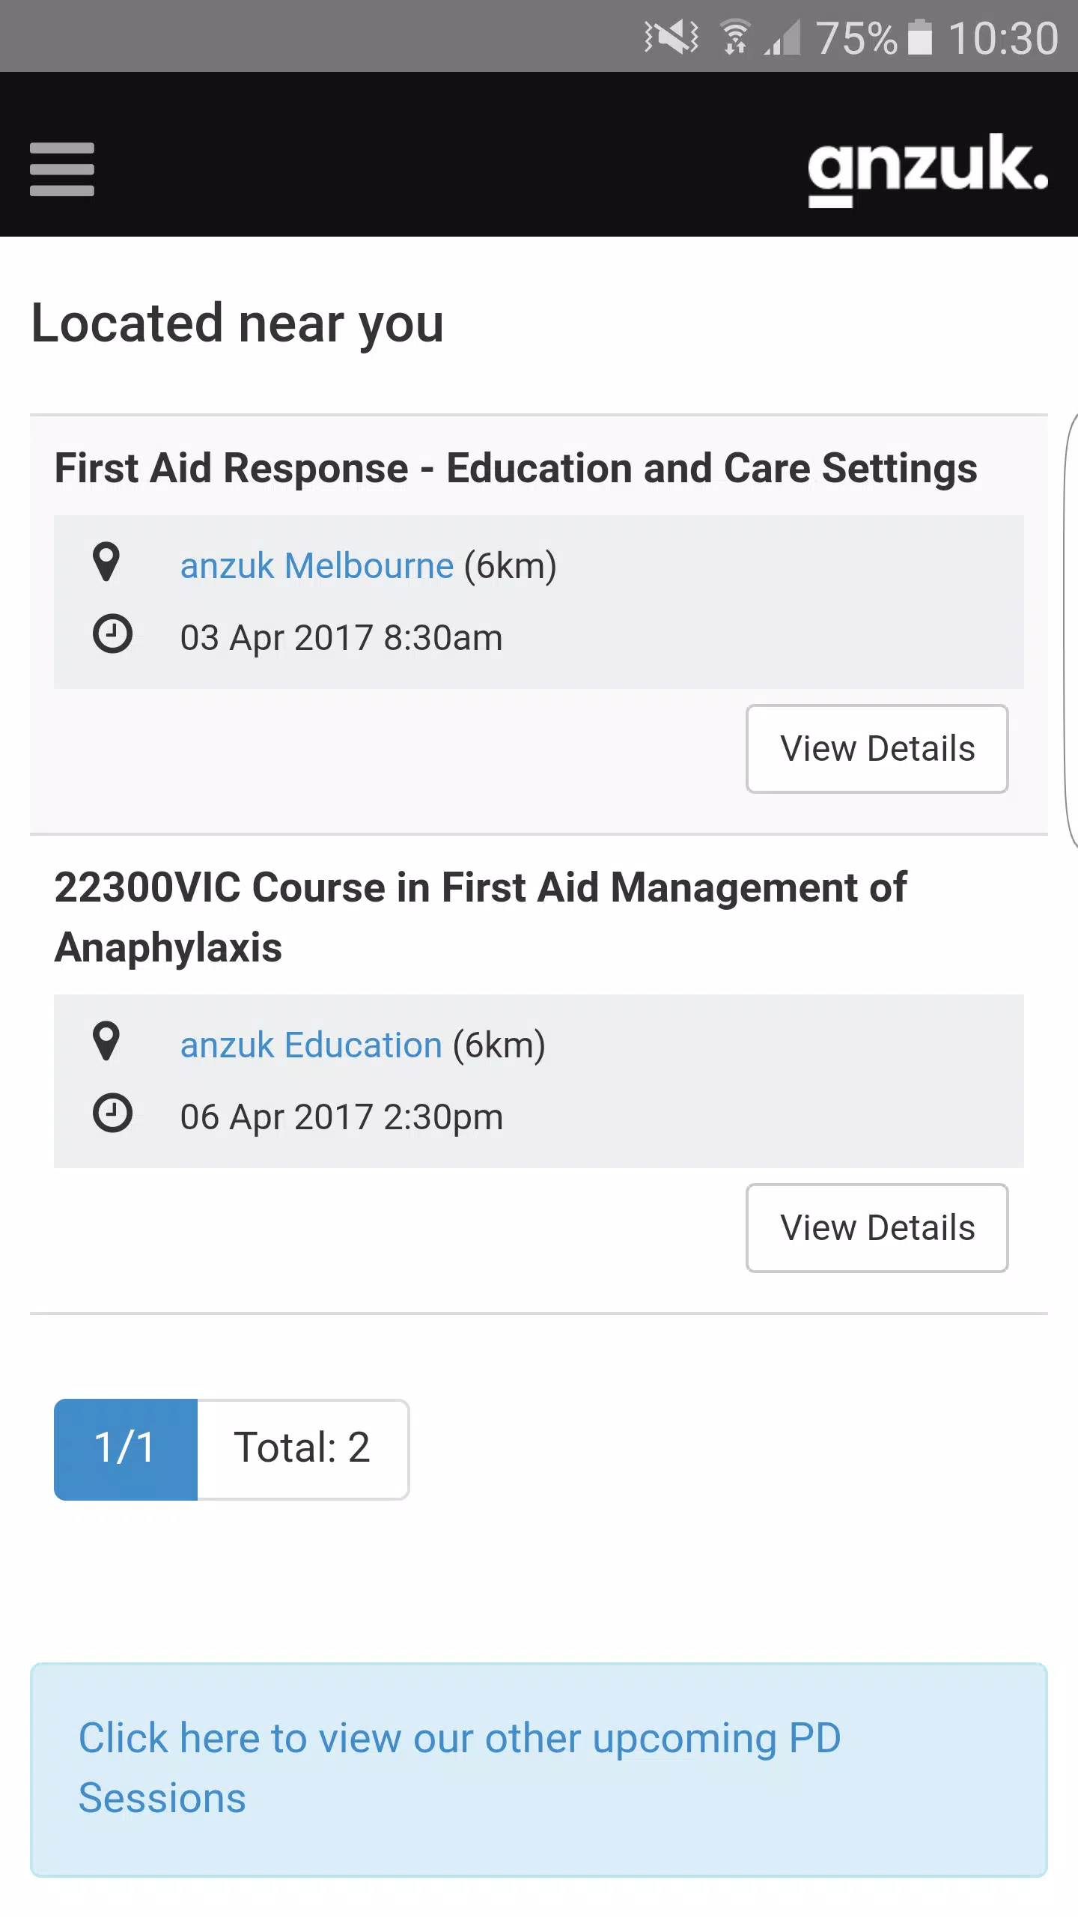Click clock icon beside 06 Apr 2017
Viewport: 1078px width, 1917px height.
coord(112,1114)
